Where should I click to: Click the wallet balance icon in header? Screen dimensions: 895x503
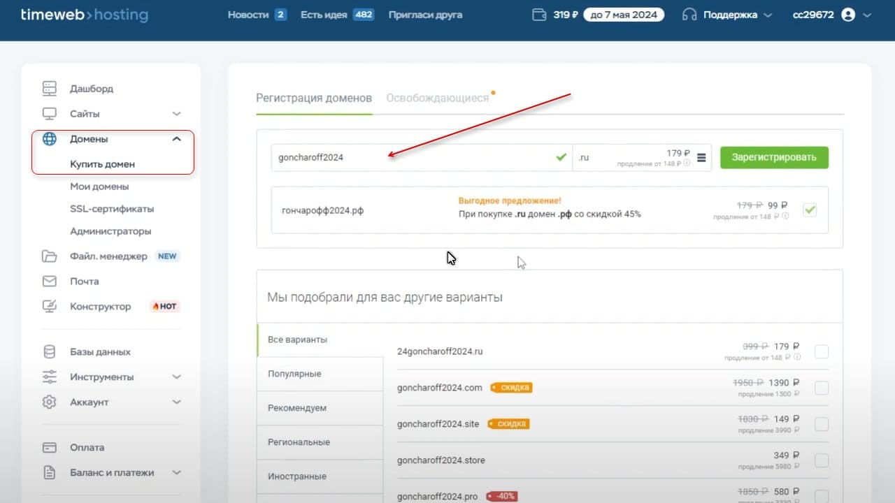[539, 15]
